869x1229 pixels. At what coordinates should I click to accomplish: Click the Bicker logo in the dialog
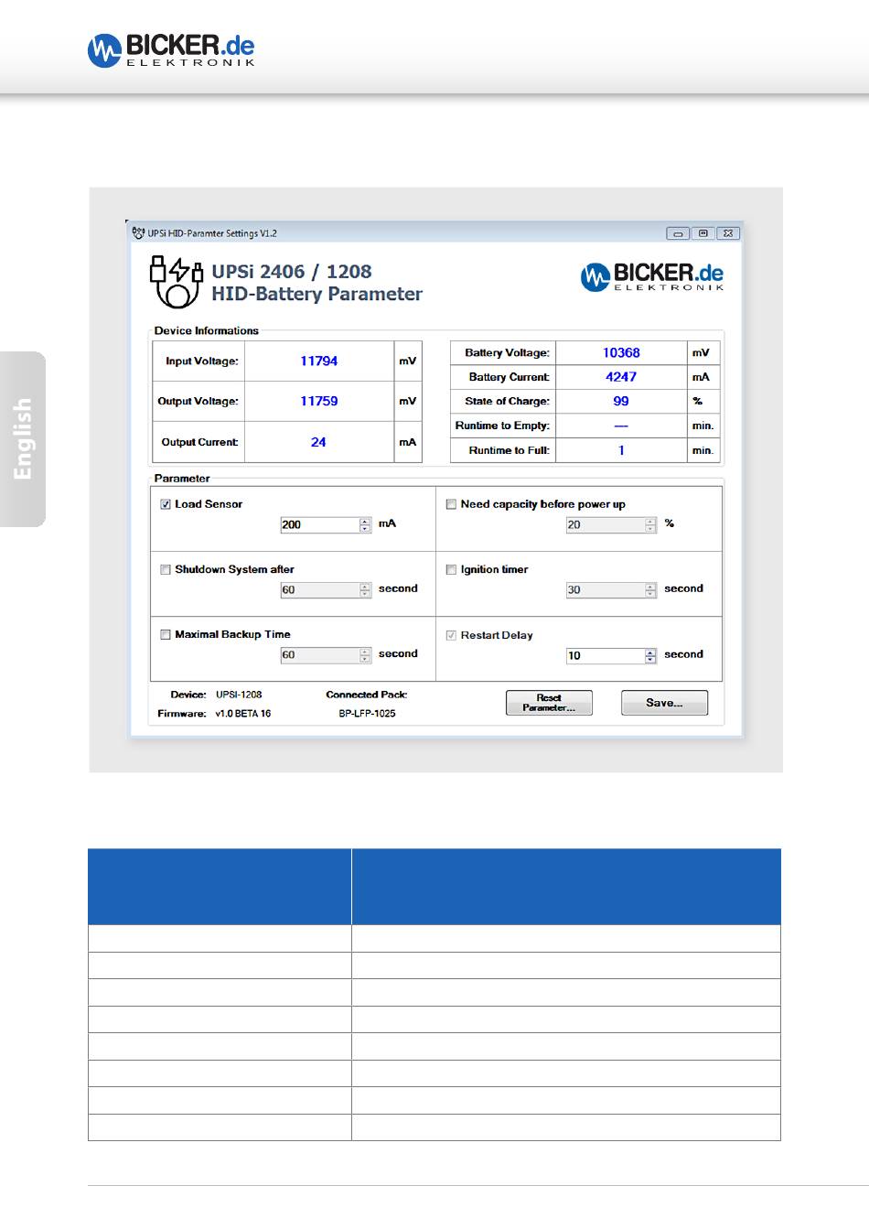tap(652, 276)
